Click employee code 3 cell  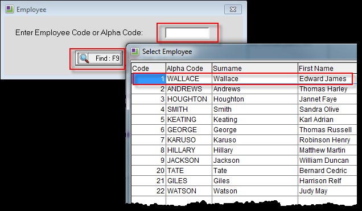point(149,99)
